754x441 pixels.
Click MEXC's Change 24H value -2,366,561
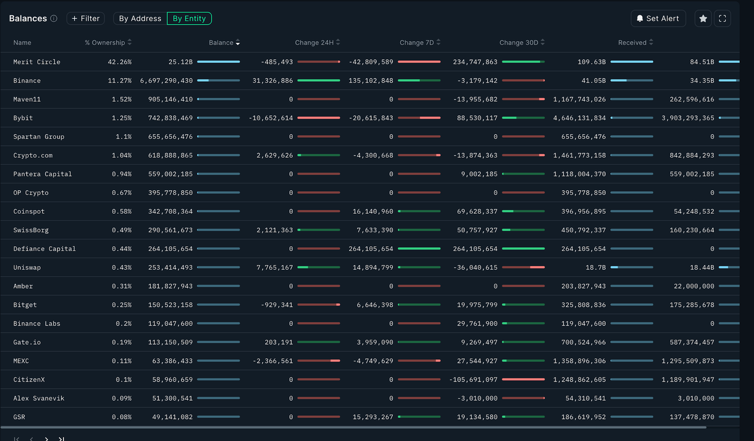coord(273,361)
